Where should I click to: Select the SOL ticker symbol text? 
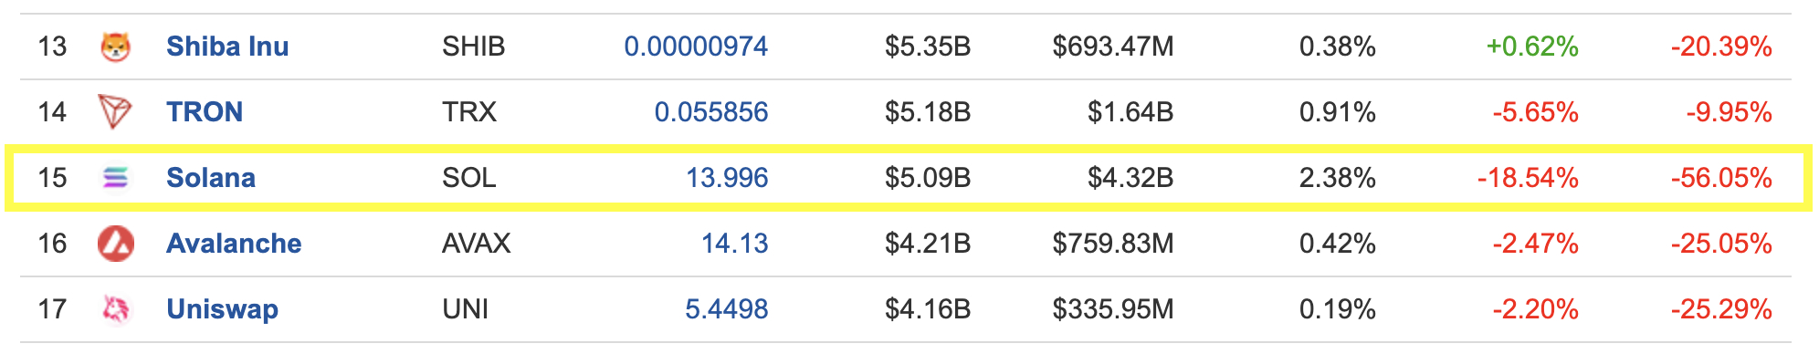469,178
